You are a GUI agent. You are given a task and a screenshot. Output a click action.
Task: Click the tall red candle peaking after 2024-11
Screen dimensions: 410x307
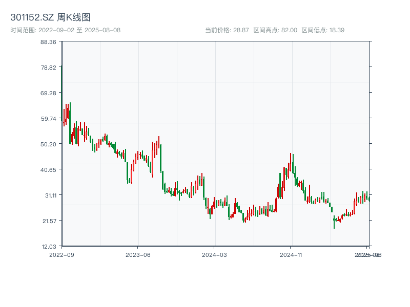(x=291, y=163)
